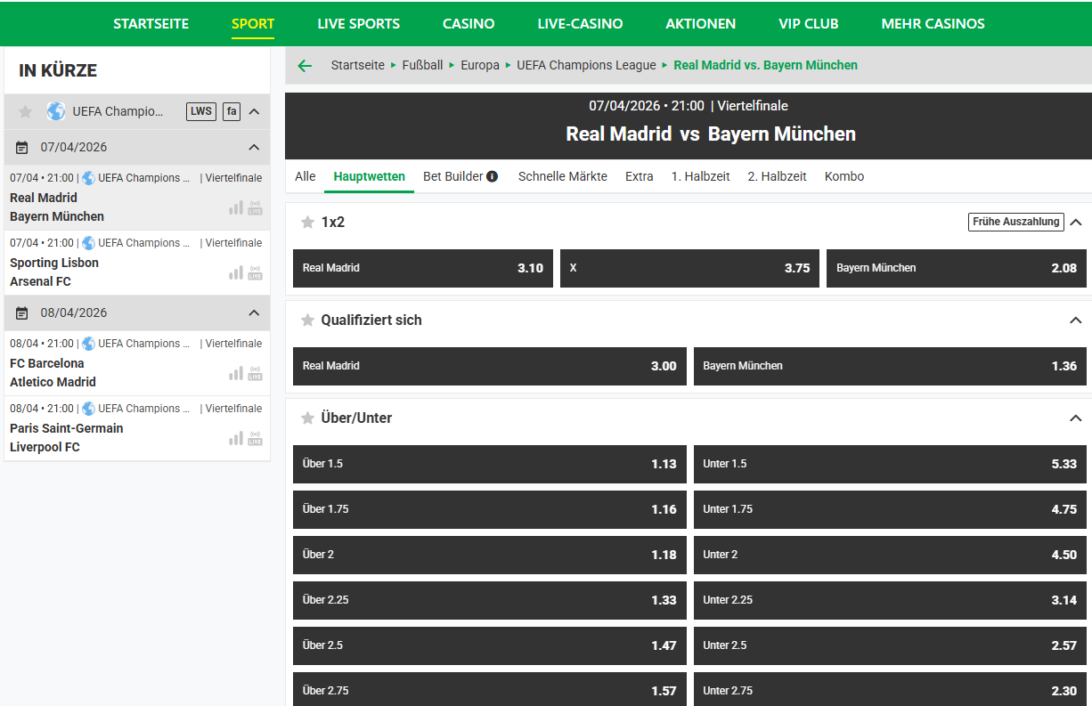
Task: Collapse the 1x2 market section
Action: [1076, 223]
